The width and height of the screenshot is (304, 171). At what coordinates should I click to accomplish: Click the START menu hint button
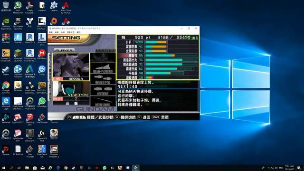pyautogui.click(x=156, y=117)
